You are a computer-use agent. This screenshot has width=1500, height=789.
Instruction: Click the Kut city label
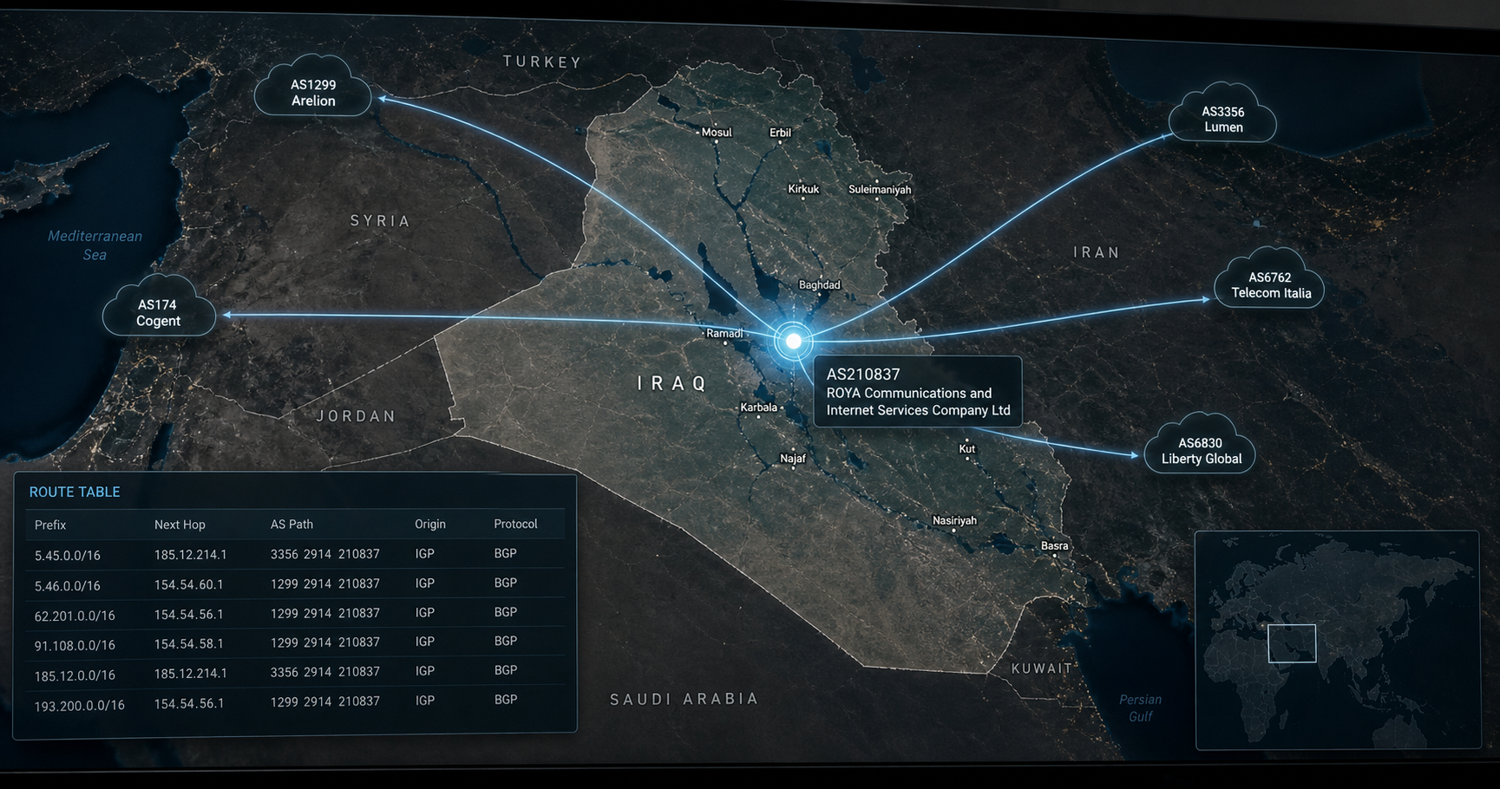pyautogui.click(x=966, y=448)
